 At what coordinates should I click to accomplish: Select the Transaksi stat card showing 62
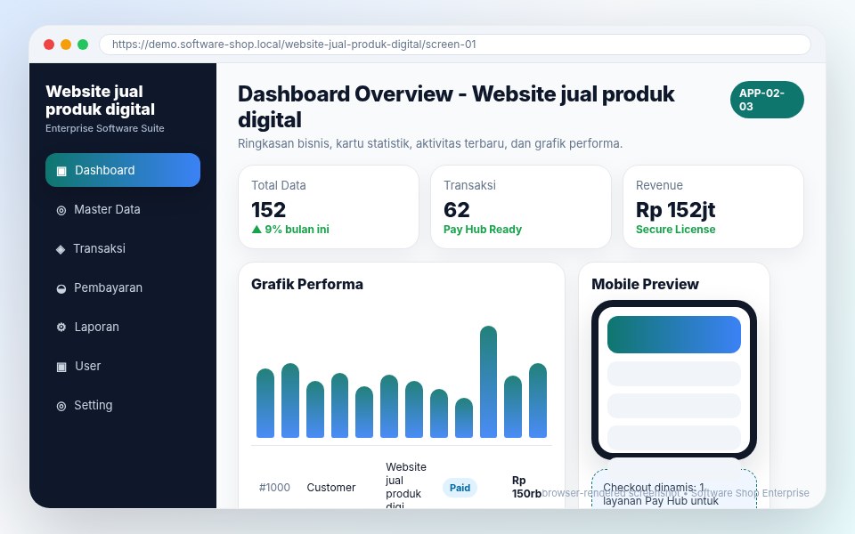(521, 207)
